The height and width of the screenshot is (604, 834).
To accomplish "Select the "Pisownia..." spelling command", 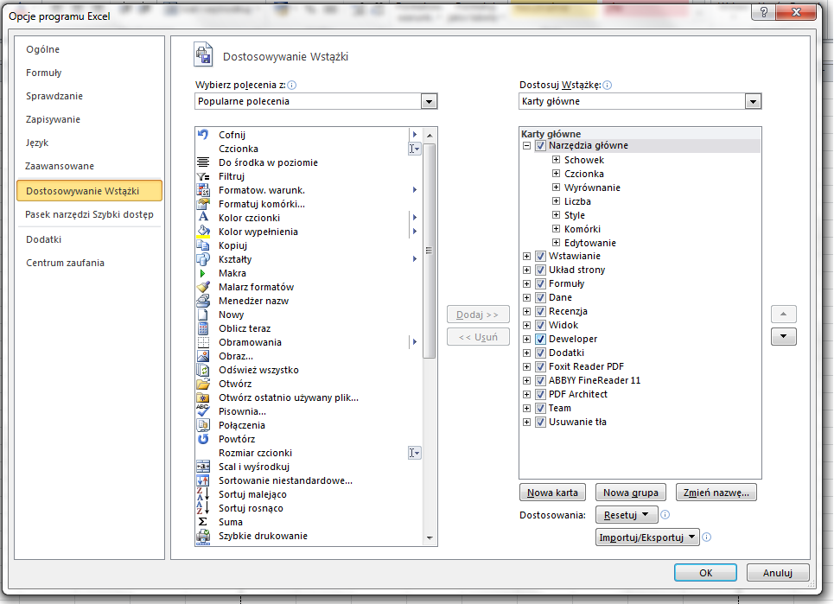I will pyautogui.click(x=239, y=410).
